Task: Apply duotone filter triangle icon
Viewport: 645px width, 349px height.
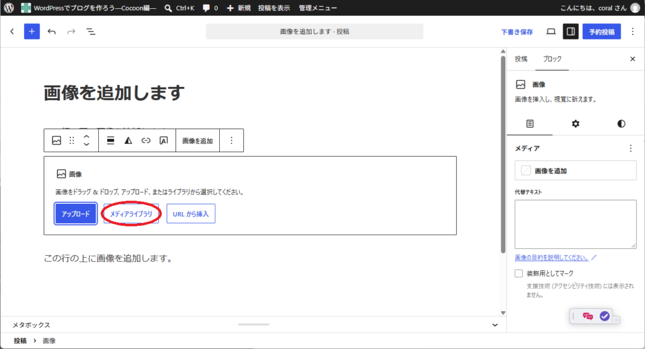Action: click(128, 140)
